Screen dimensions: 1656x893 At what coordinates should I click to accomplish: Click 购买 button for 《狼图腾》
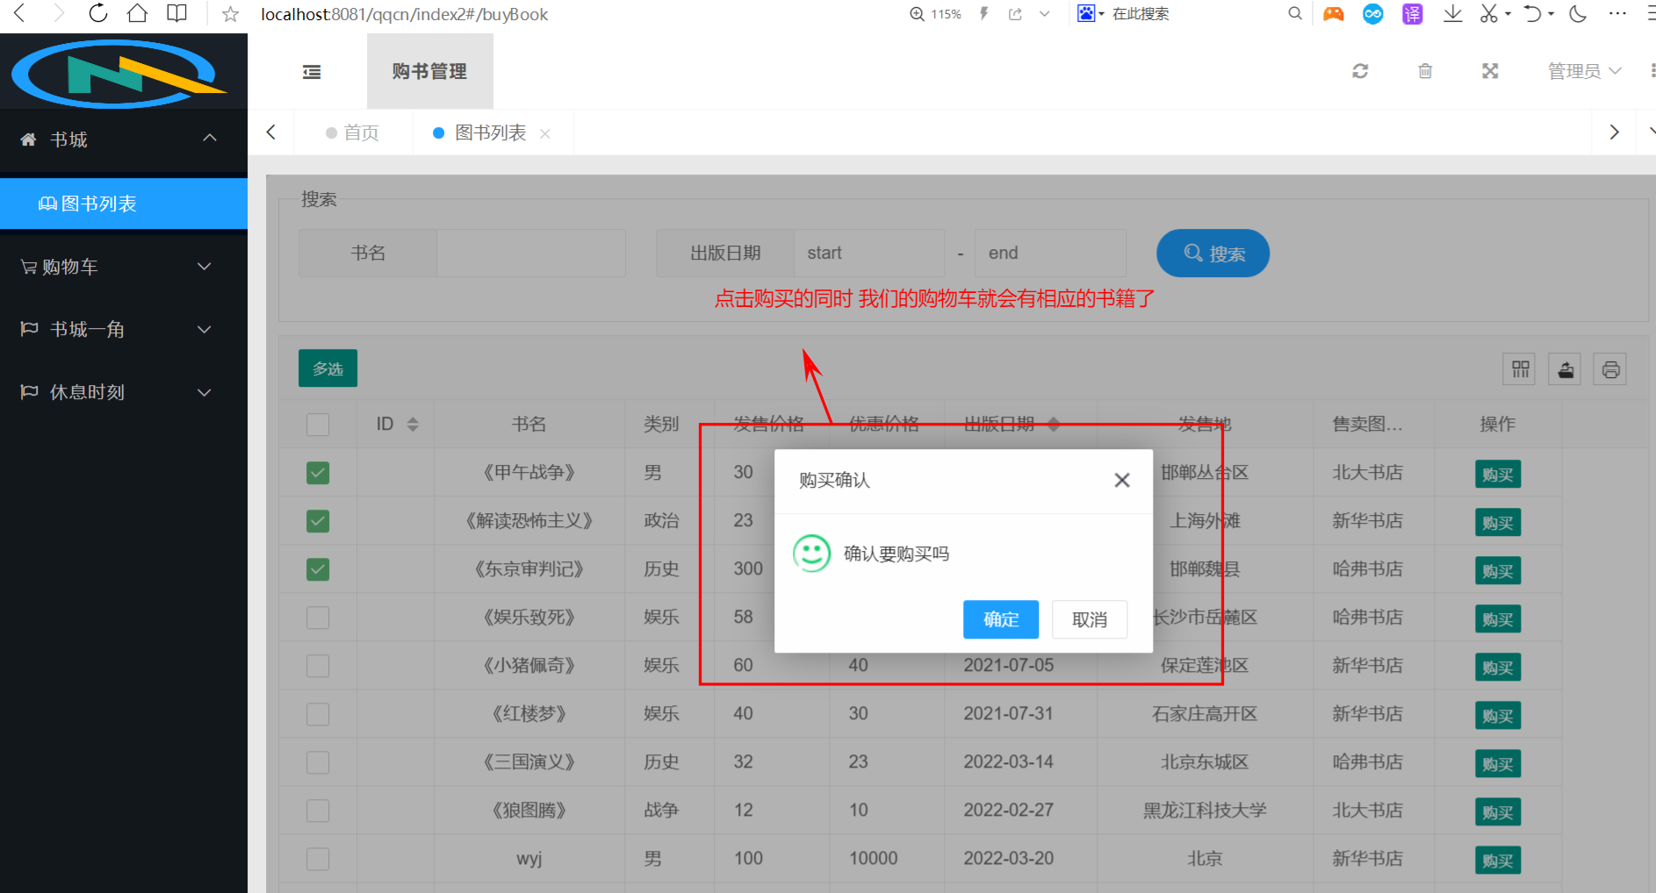1497,812
